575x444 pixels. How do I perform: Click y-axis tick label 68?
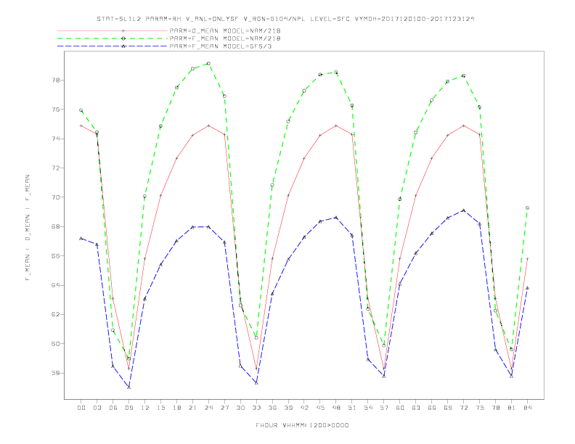56,227
